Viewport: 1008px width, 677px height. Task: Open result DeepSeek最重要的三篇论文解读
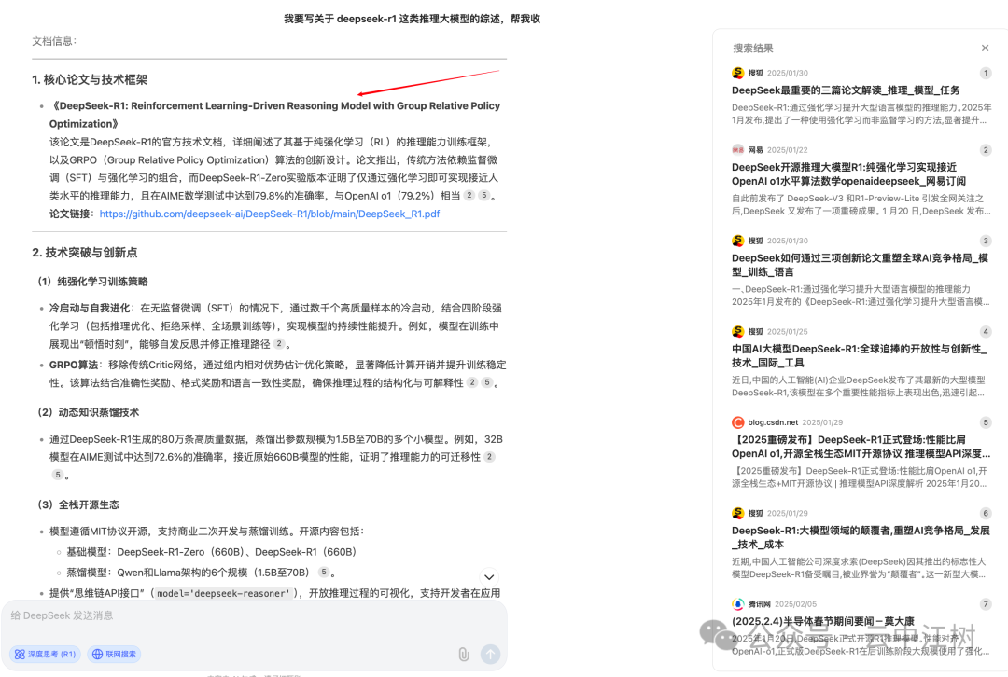846,90
